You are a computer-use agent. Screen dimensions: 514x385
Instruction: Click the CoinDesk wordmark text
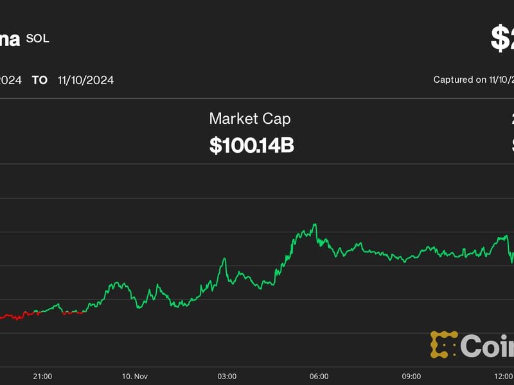488,346
